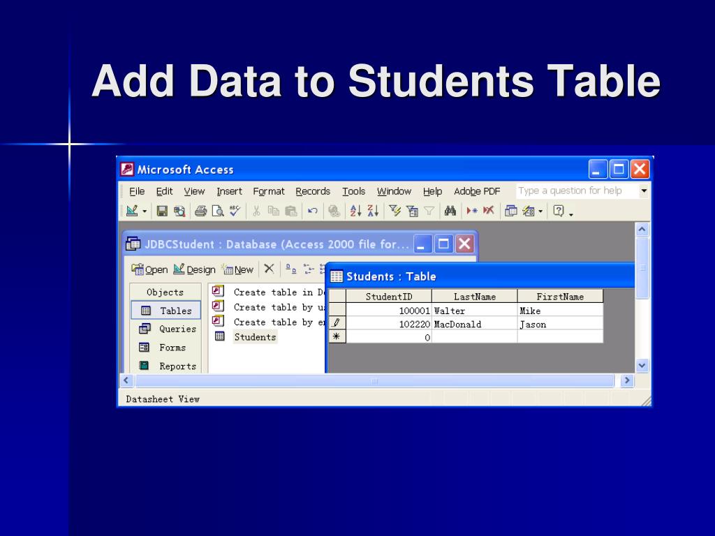Image resolution: width=715 pixels, height=536 pixels.
Task: Open the help question box dropdown arrow
Action: click(644, 191)
